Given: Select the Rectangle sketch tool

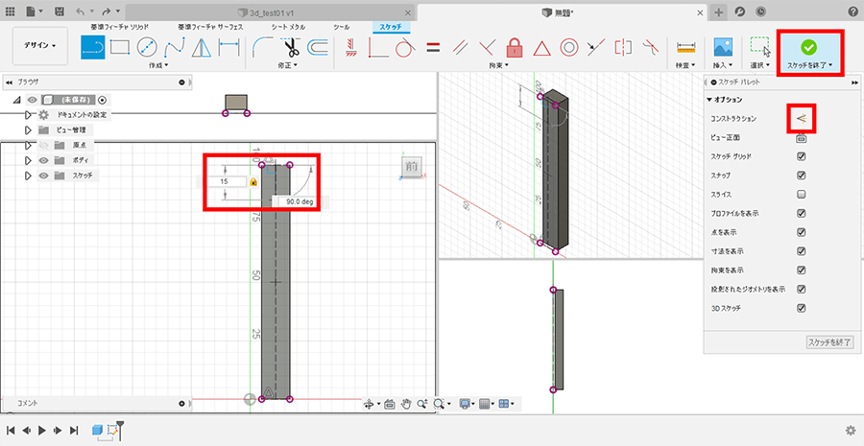Looking at the screenshot, I should coord(120,46).
